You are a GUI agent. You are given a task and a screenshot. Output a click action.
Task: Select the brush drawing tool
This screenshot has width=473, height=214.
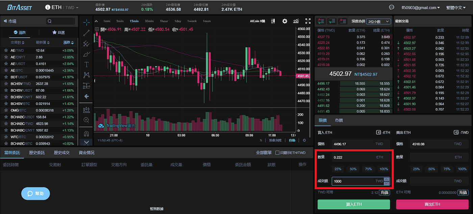coord(86,54)
